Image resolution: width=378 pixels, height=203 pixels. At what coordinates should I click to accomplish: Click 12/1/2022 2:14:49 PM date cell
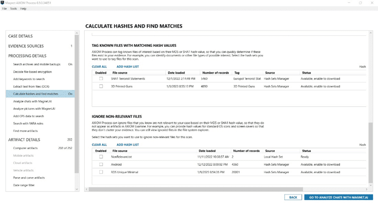[x=181, y=79]
